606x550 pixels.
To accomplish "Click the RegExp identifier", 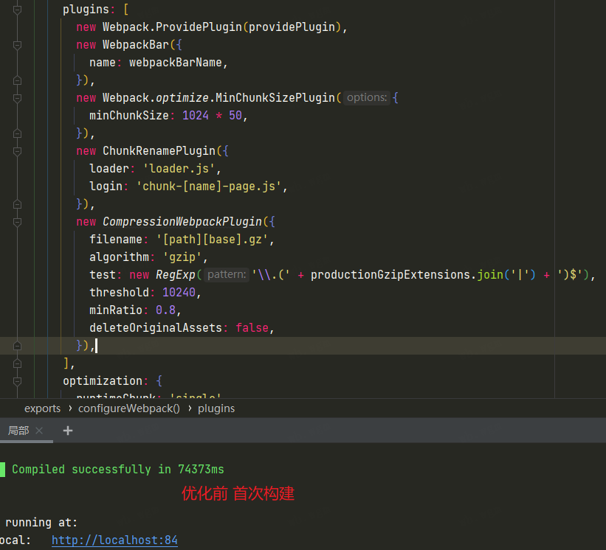I will (x=176, y=274).
